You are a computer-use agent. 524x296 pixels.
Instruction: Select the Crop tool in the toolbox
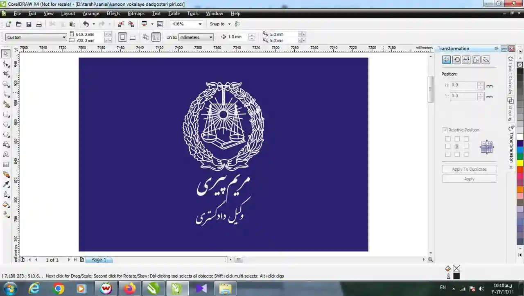click(x=6, y=74)
